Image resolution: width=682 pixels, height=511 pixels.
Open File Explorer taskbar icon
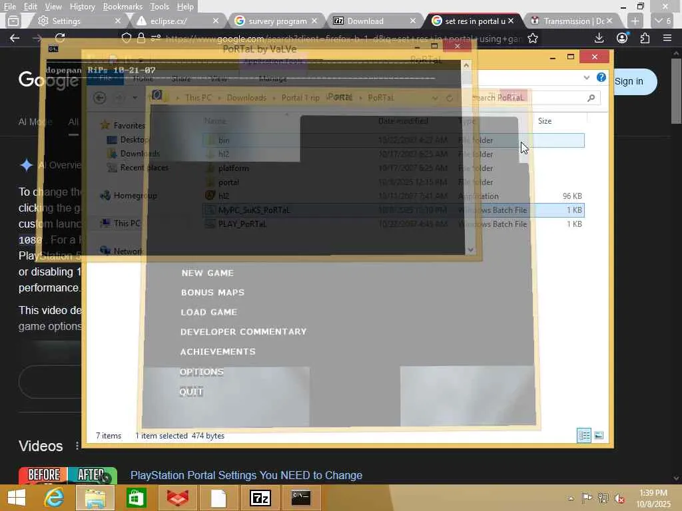[x=95, y=498]
